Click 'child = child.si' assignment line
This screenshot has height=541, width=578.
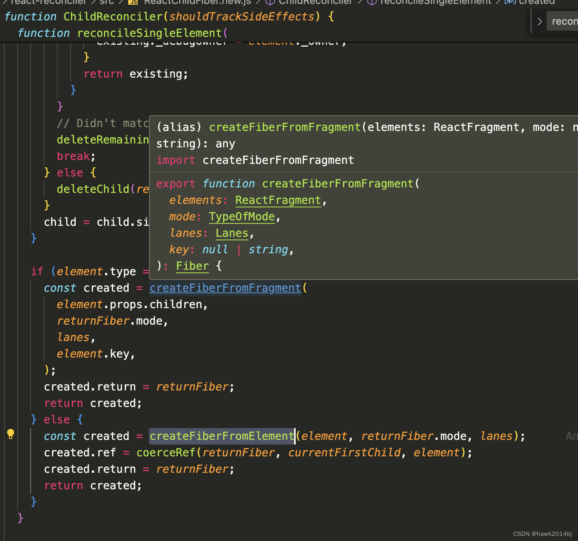pyautogui.click(x=96, y=222)
